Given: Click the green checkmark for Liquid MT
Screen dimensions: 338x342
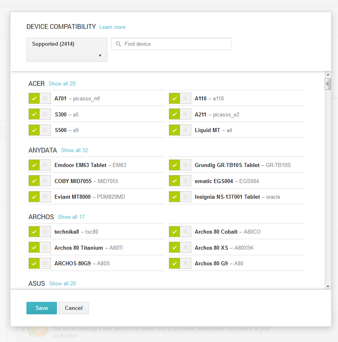Looking at the screenshot, I should 174,130.
